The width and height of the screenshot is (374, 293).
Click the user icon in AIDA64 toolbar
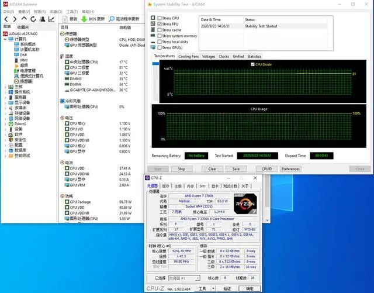(x=43, y=19)
